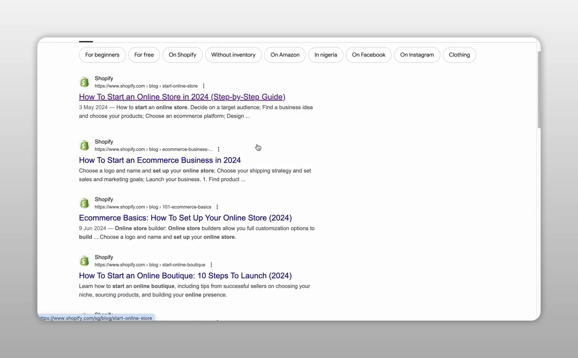This screenshot has height=358, width=578.
Task: Click the 3 May 2024 snippet date
Action: (93, 107)
